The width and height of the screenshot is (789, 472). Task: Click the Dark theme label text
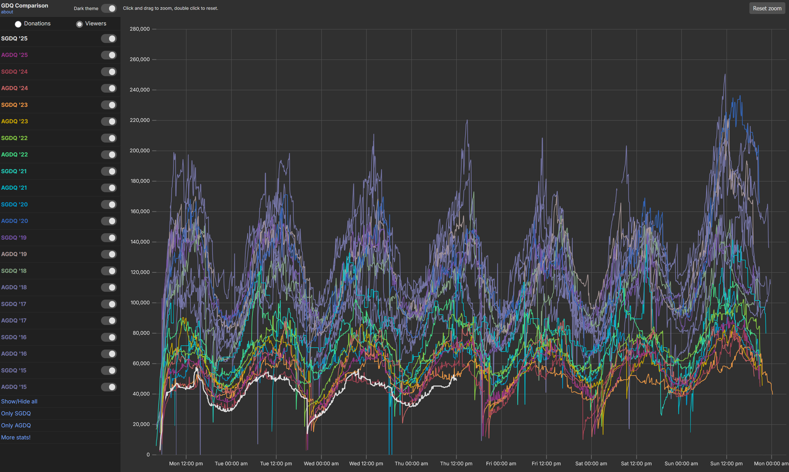point(86,9)
